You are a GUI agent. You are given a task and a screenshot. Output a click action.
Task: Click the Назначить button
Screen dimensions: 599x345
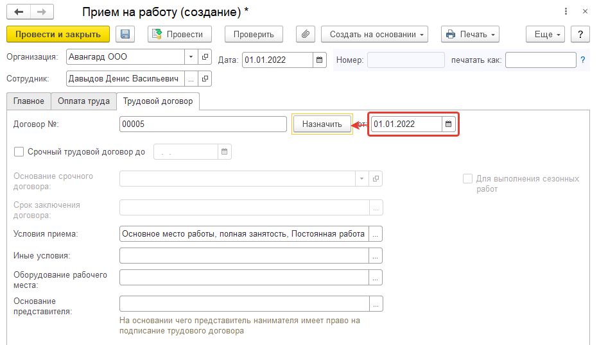pos(322,124)
